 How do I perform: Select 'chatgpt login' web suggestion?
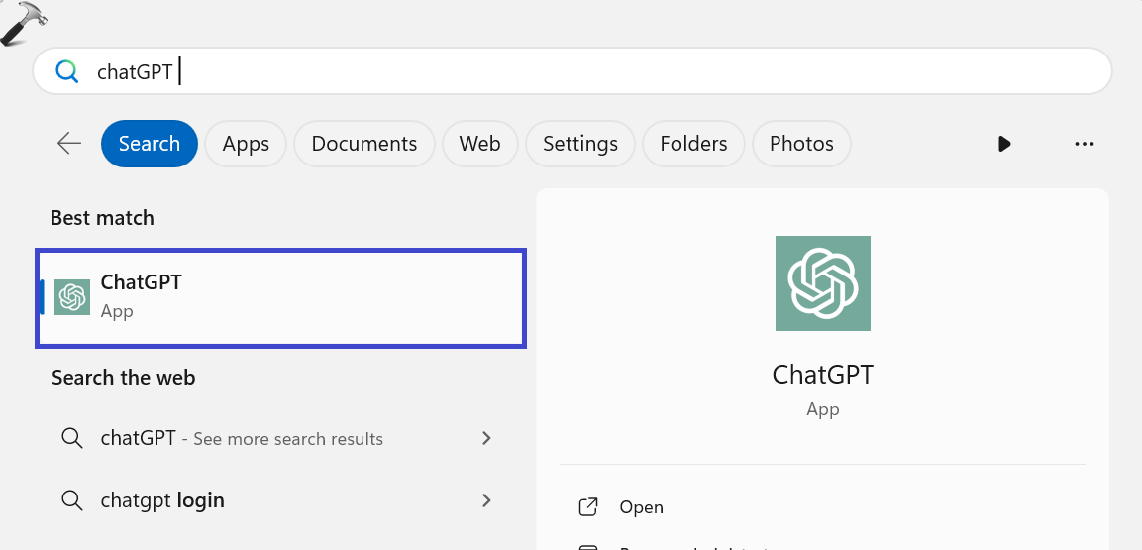pyautogui.click(x=162, y=500)
